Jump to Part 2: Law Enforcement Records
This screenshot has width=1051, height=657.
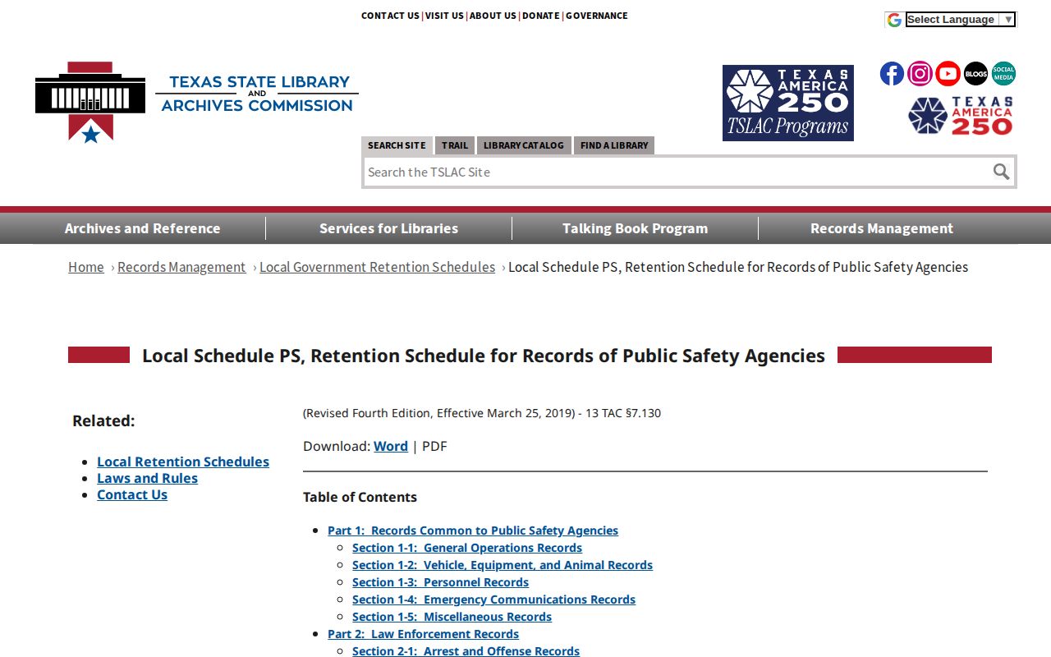(x=423, y=634)
